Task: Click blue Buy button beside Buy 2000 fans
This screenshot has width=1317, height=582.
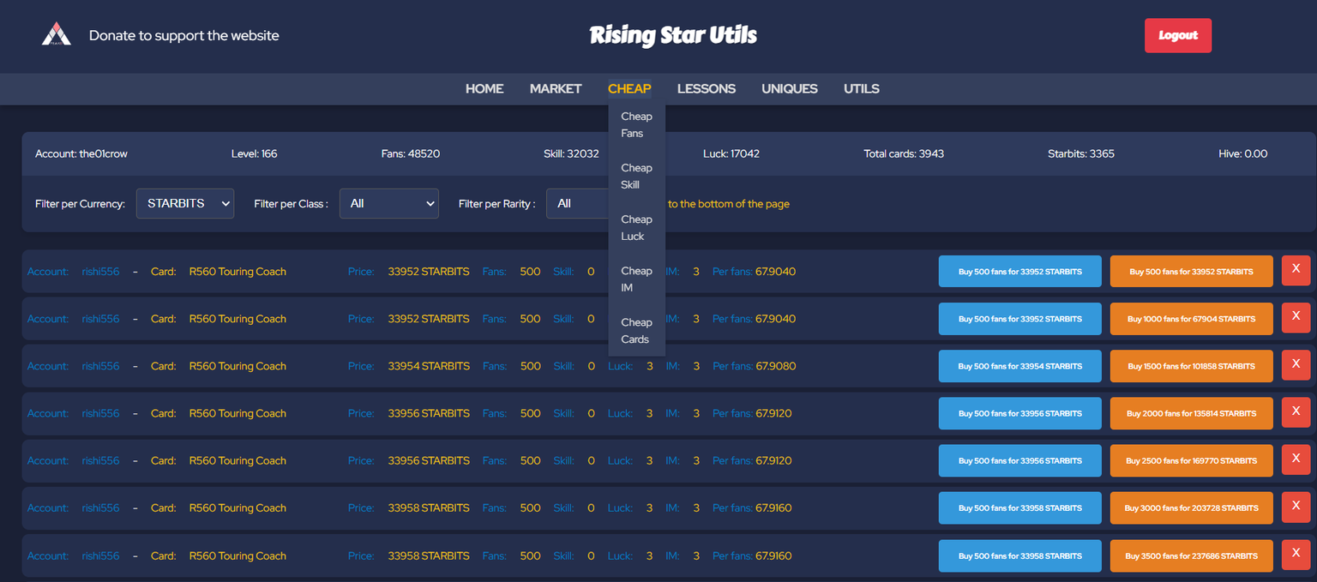Action: [1020, 413]
